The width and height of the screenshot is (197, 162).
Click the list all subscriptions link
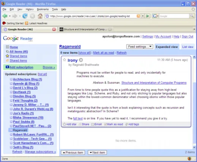tap(42, 74)
